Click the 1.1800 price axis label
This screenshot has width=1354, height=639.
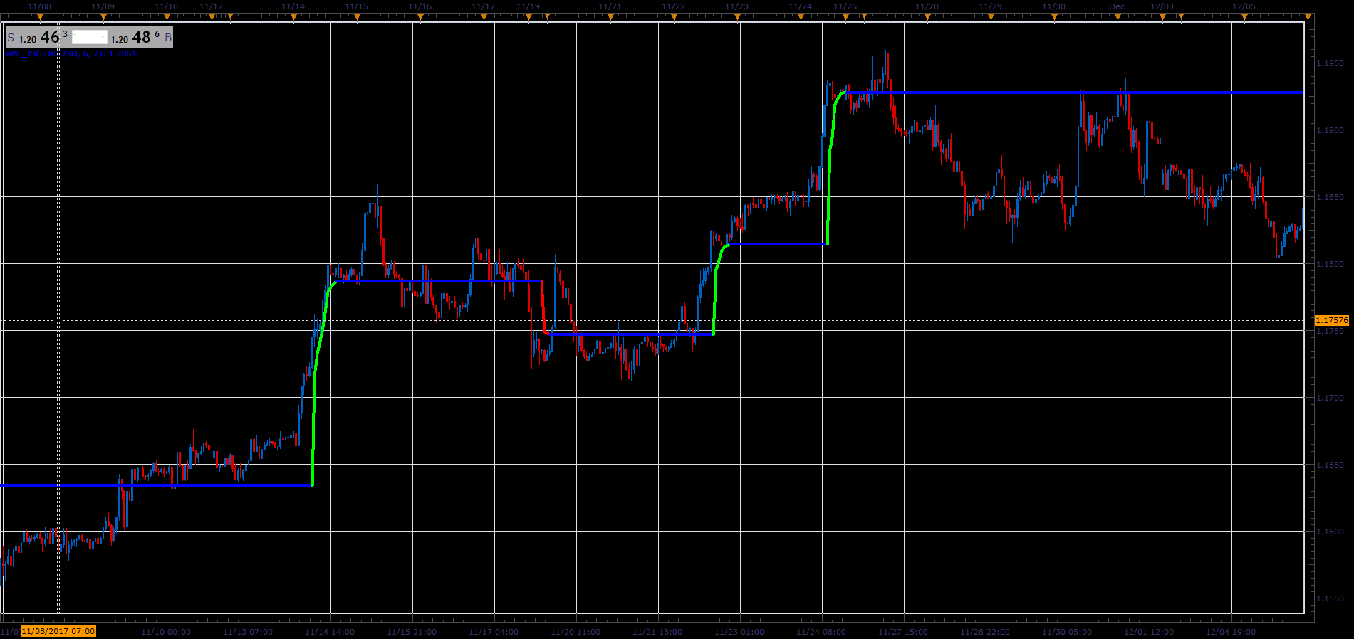coord(1330,264)
